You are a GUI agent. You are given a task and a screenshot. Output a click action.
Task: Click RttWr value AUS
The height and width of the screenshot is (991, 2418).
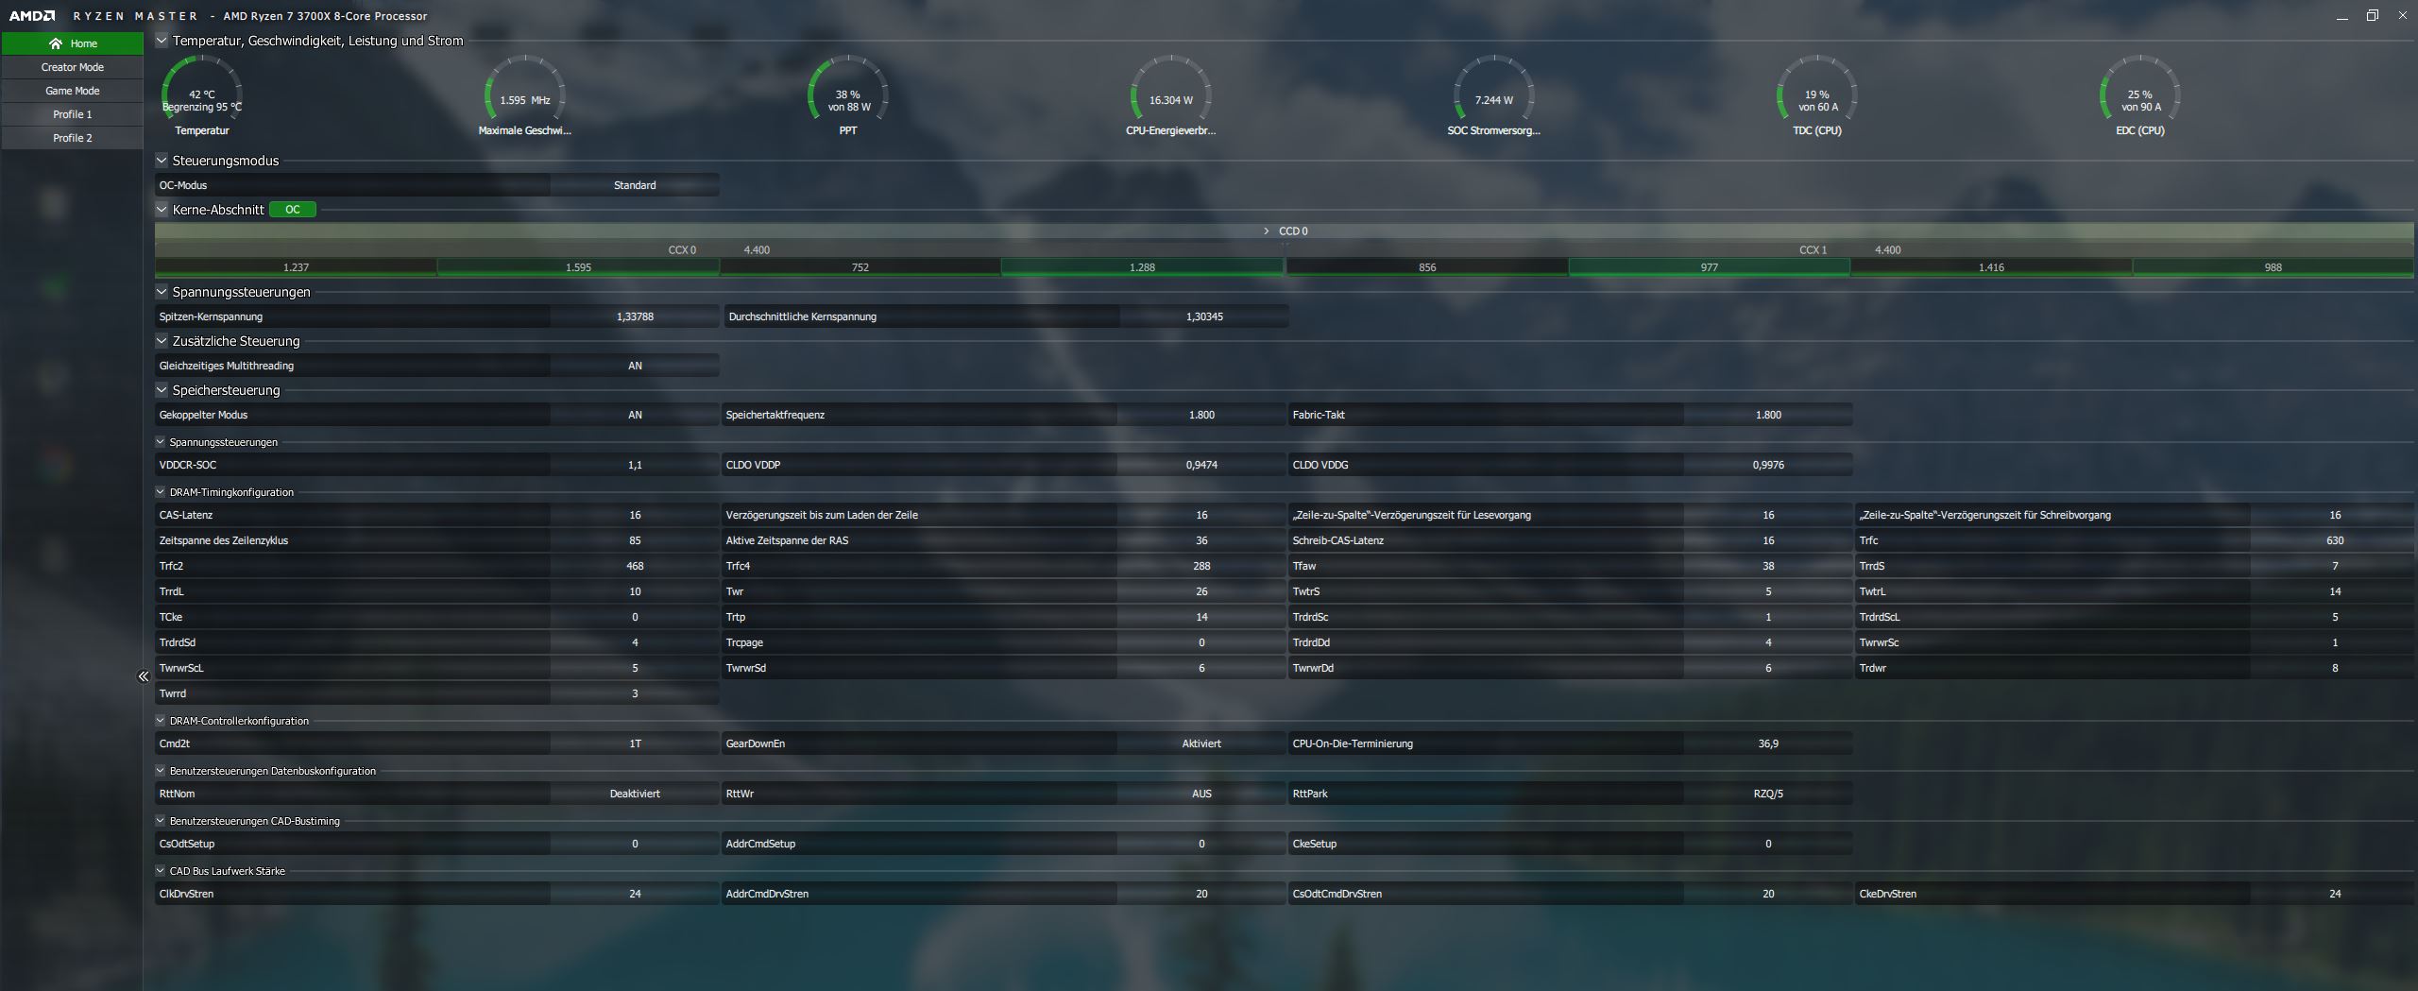(1201, 794)
